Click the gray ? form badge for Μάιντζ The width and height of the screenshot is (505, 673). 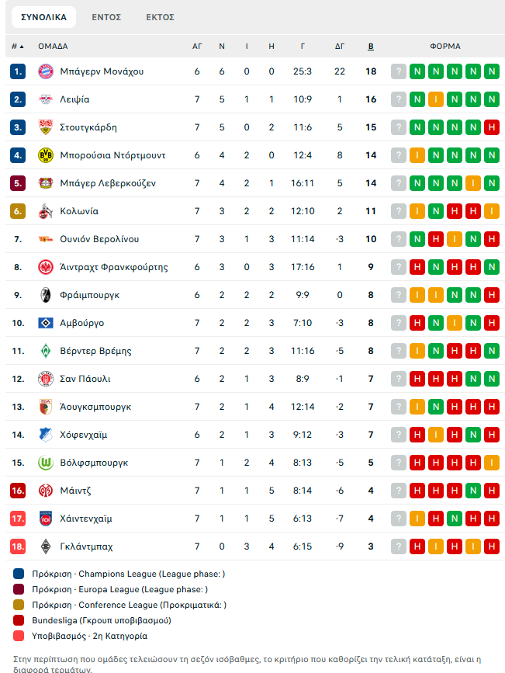pyautogui.click(x=399, y=491)
